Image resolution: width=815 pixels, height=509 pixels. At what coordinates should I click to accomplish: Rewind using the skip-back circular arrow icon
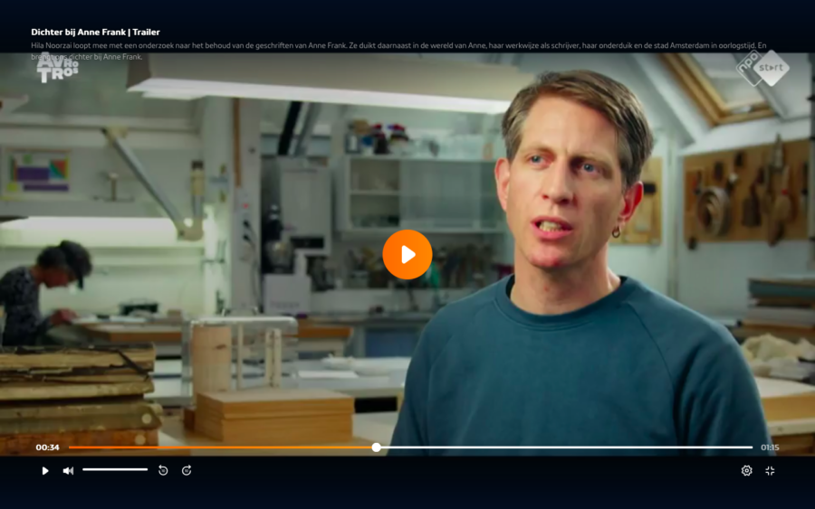coord(163,471)
